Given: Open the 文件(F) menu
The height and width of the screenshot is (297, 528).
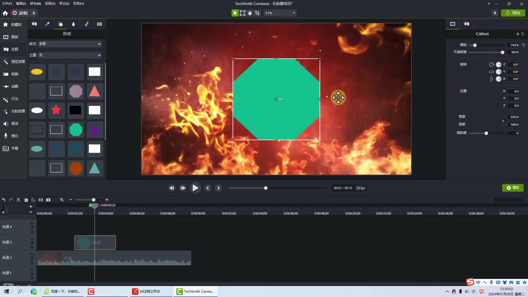Looking at the screenshot, I should (7, 4).
